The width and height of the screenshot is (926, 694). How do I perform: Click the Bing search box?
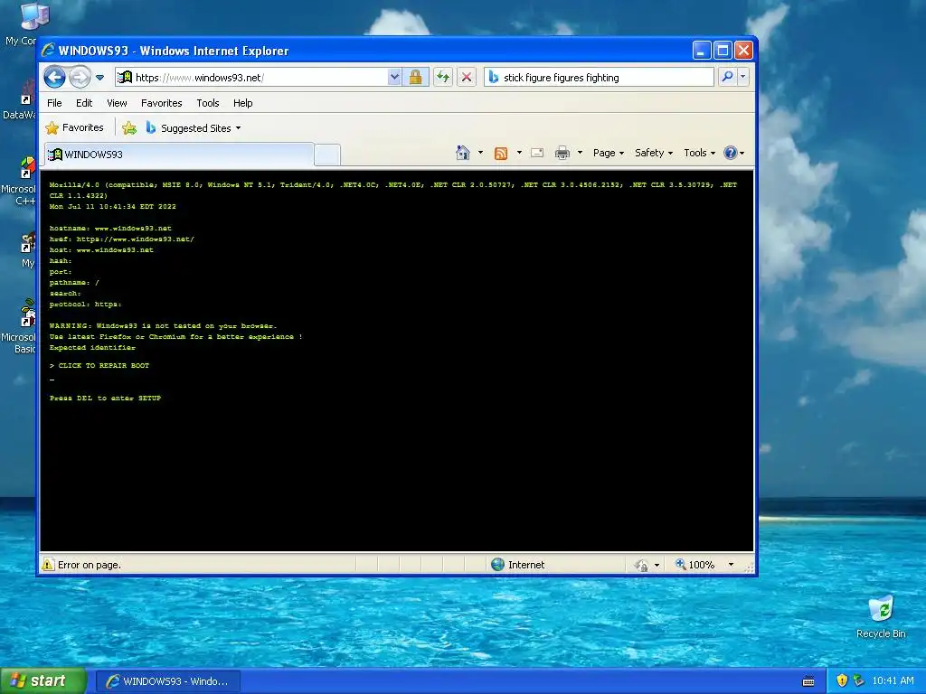[599, 78]
